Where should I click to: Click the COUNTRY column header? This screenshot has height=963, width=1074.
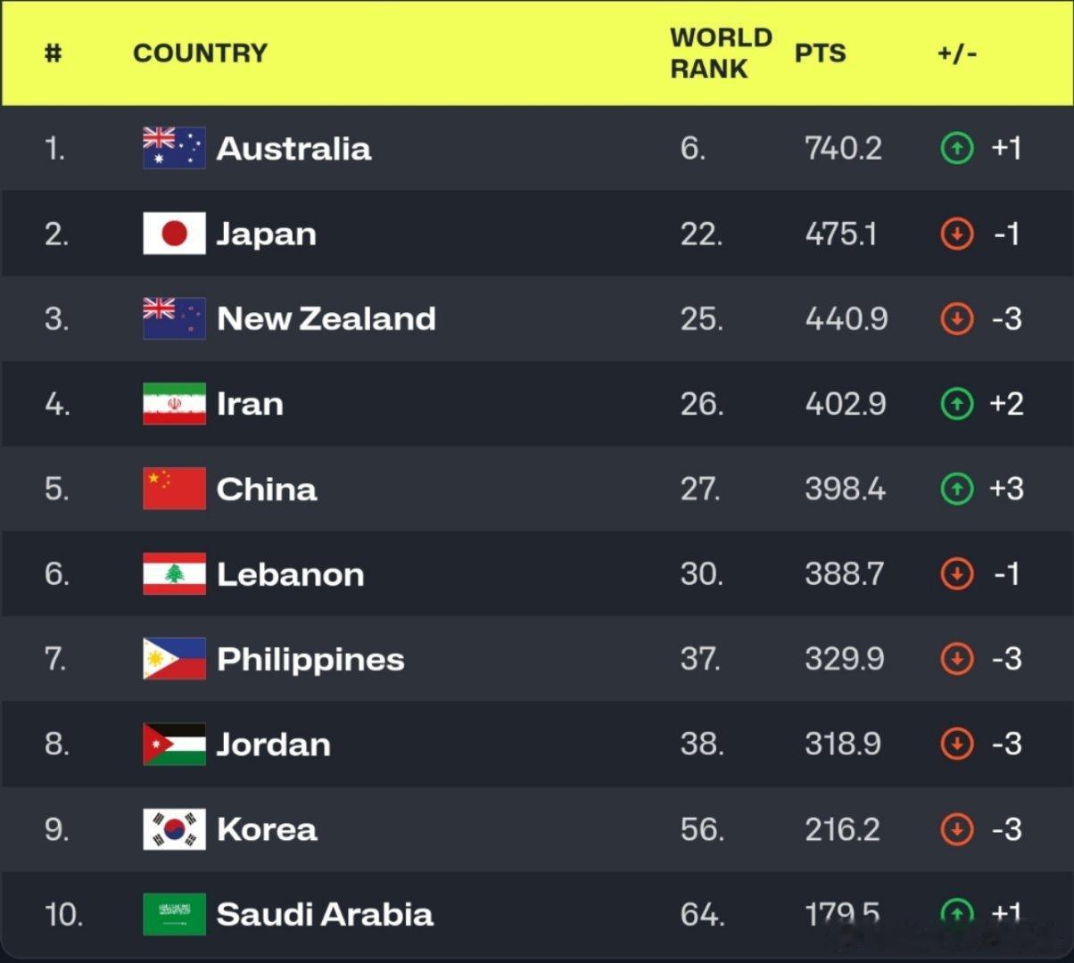[200, 53]
